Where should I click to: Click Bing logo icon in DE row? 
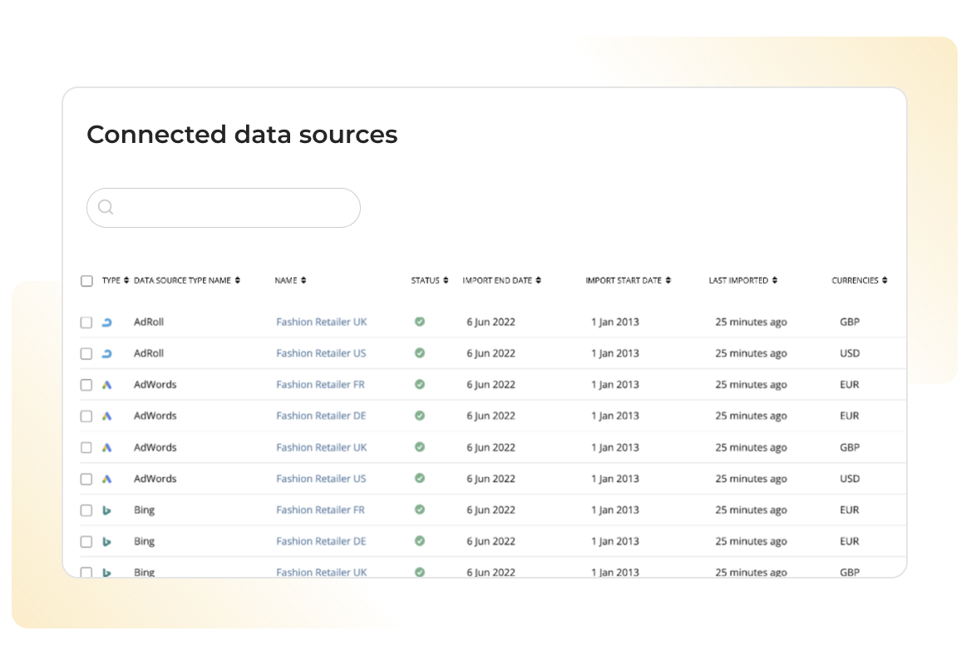click(x=107, y=541)
